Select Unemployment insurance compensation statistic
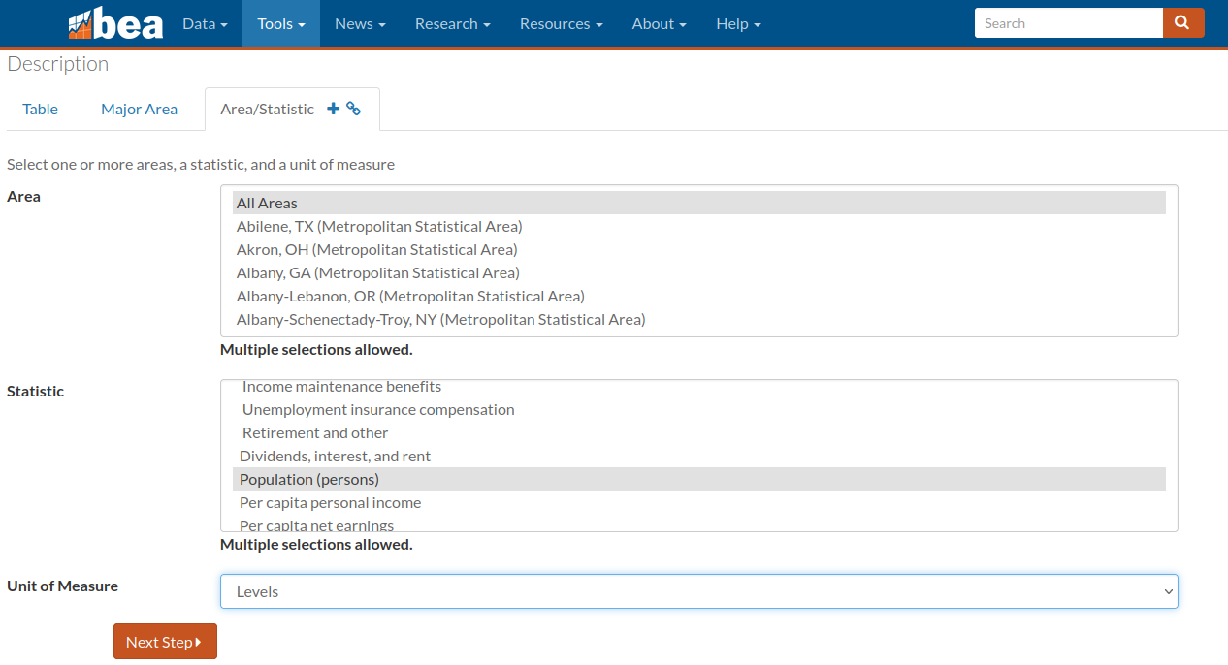This screenshot has width=1228, height=665. tap(378, 409)
